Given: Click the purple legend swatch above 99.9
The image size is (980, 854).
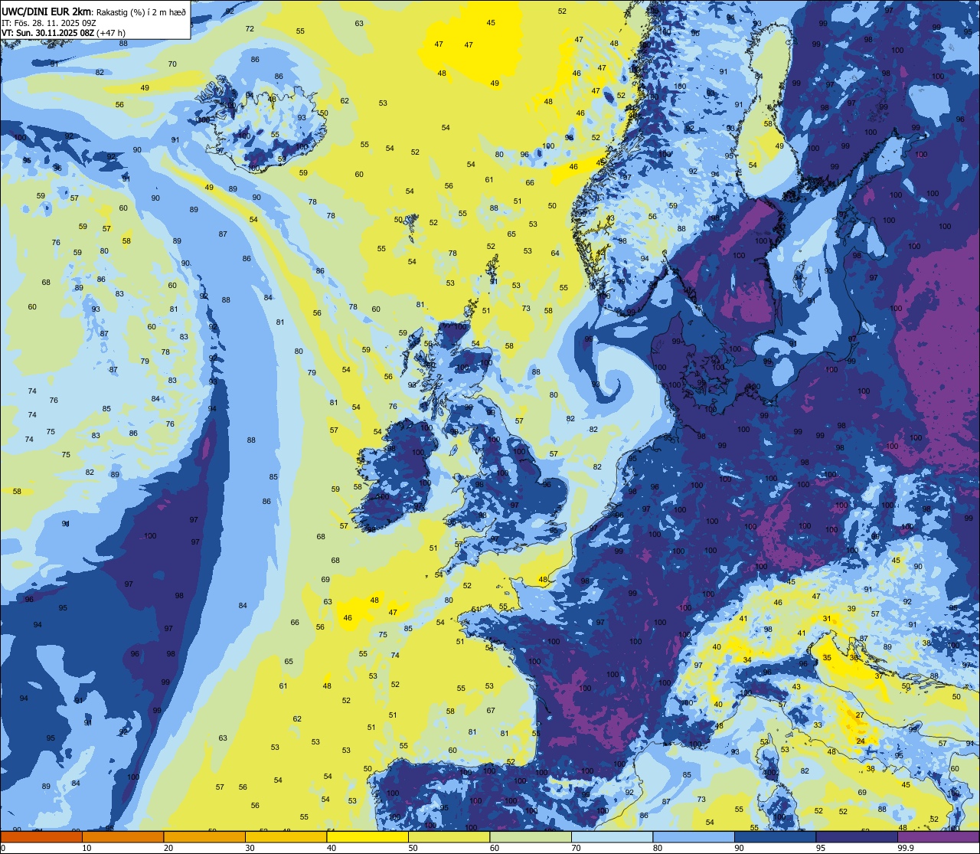Looking at the screenshot, I should pyautogui.click(x=938, y=836).
